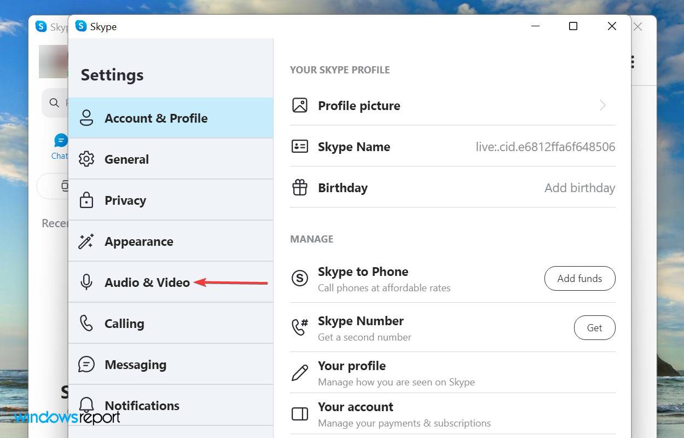Click the Your profile pencil icon
Image resolution: width=684 pixels, height=438 pixels.
click(x=300, y=372)
